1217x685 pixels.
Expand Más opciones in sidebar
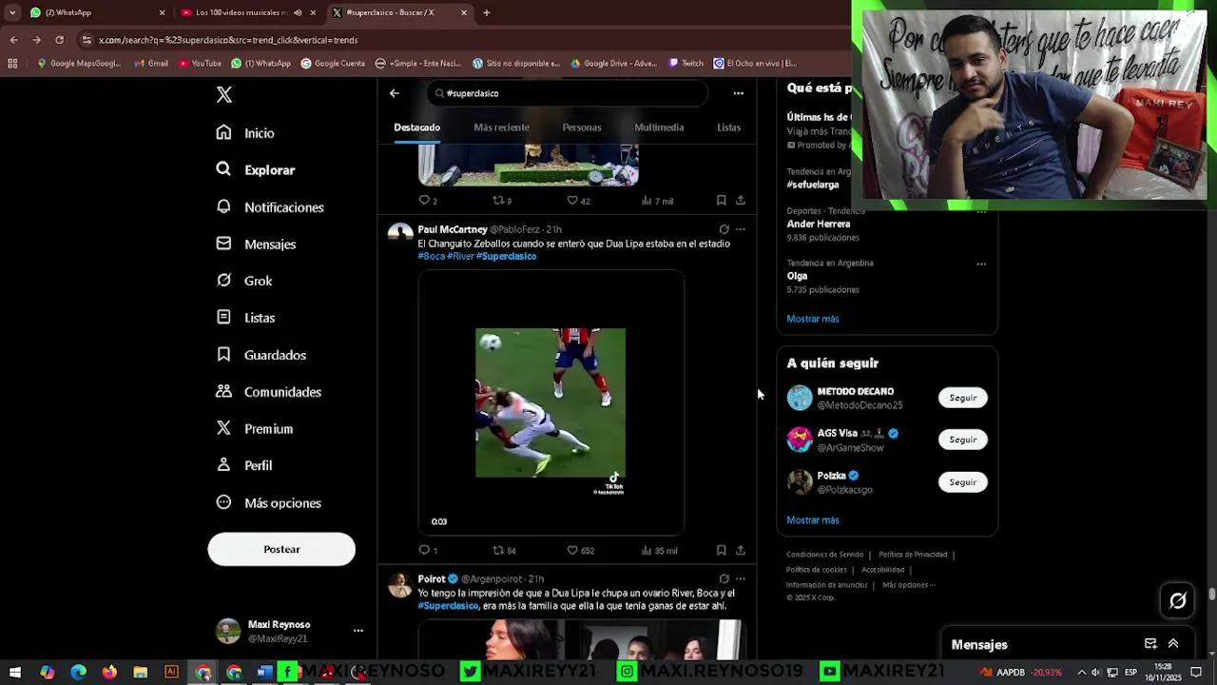pyautogui.click(x=269, y=502)
